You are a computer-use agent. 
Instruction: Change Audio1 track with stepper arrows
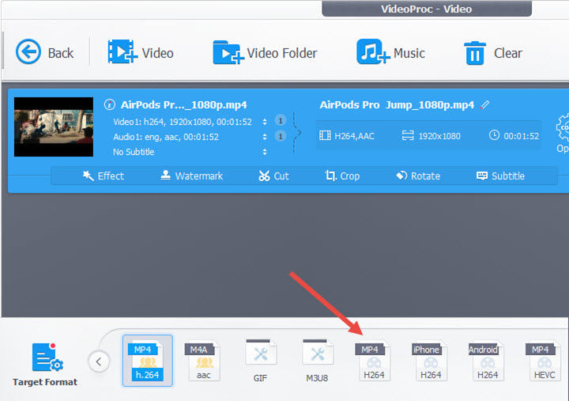tap(265, 137)
